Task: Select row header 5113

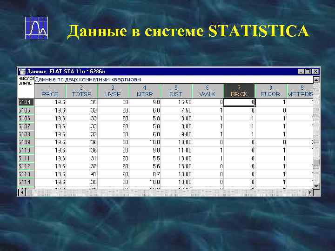Action: 26,174
